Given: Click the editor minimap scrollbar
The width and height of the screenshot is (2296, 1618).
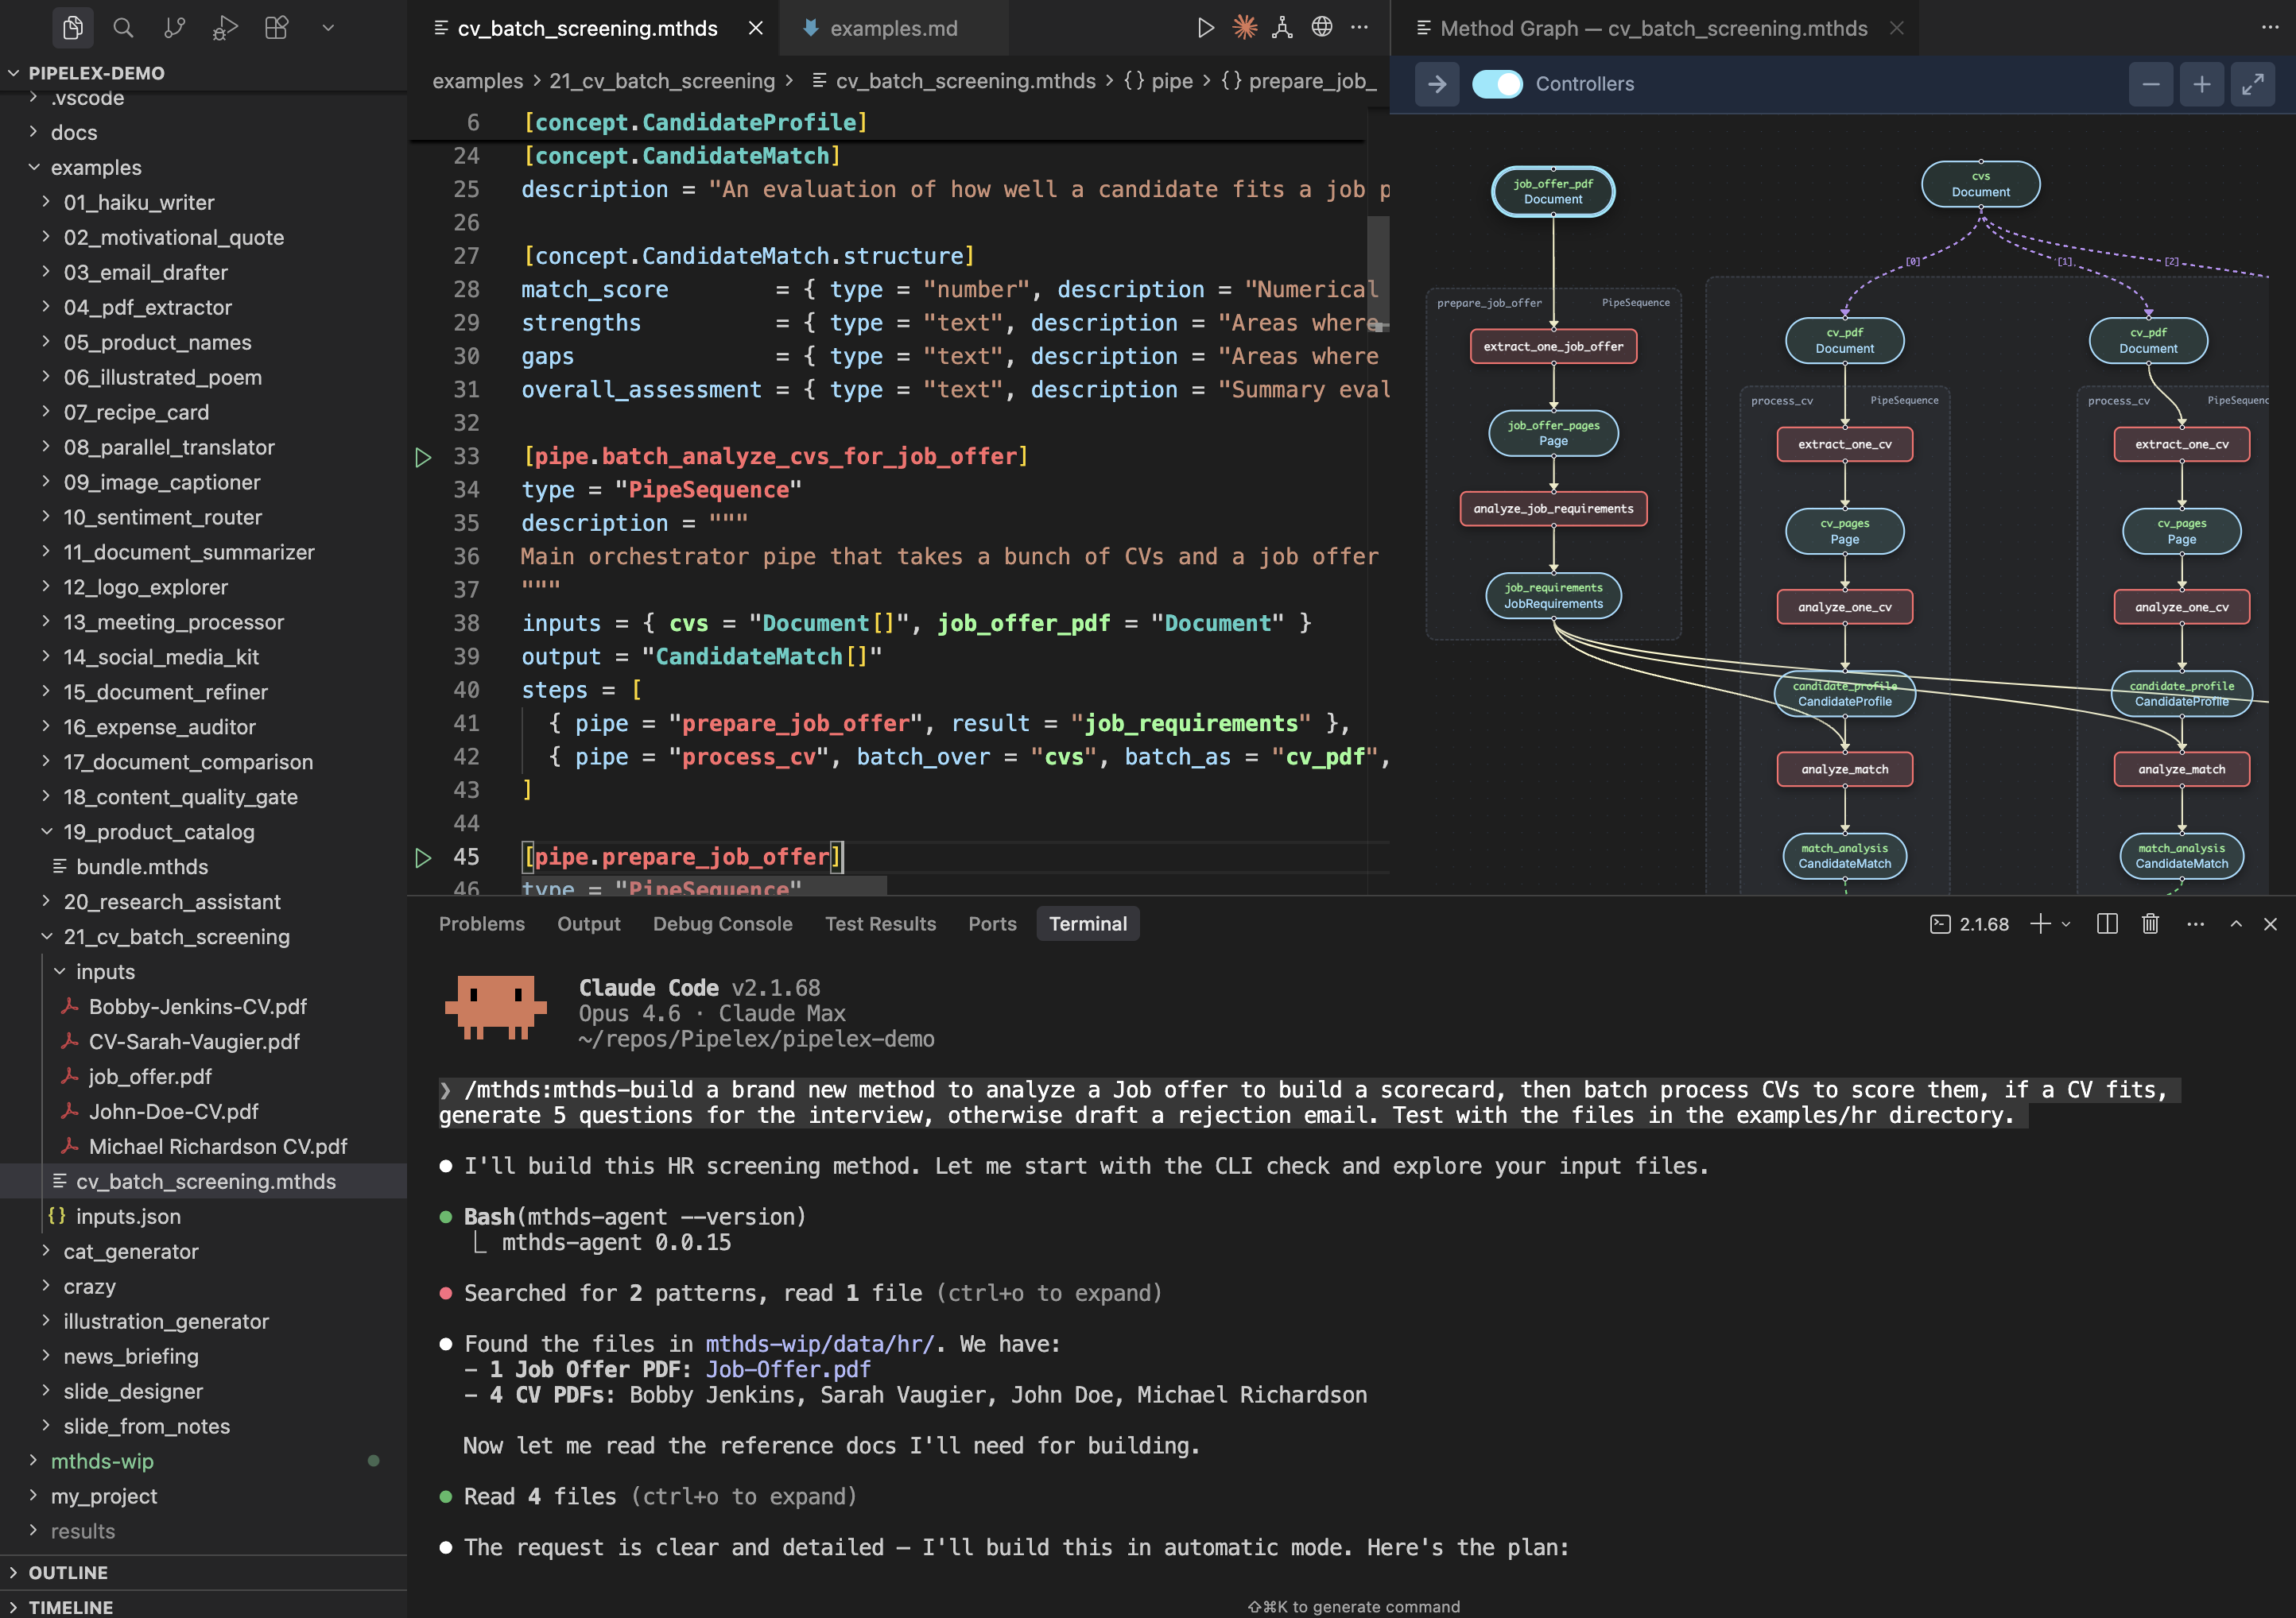Looking at the screenshot, I should tap(1378, 270).
